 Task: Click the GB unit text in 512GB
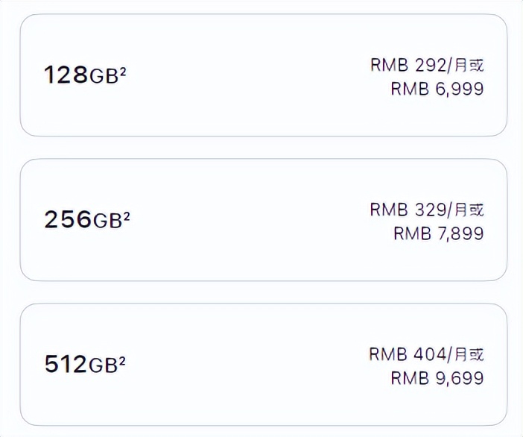tap(104, 366)
